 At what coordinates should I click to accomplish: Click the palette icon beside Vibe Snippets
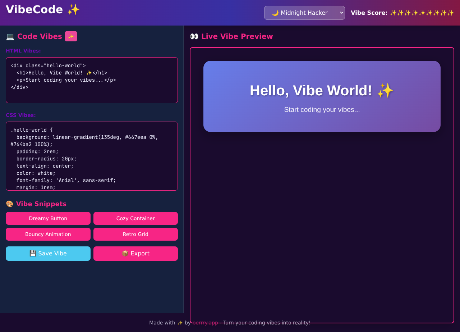9,204
